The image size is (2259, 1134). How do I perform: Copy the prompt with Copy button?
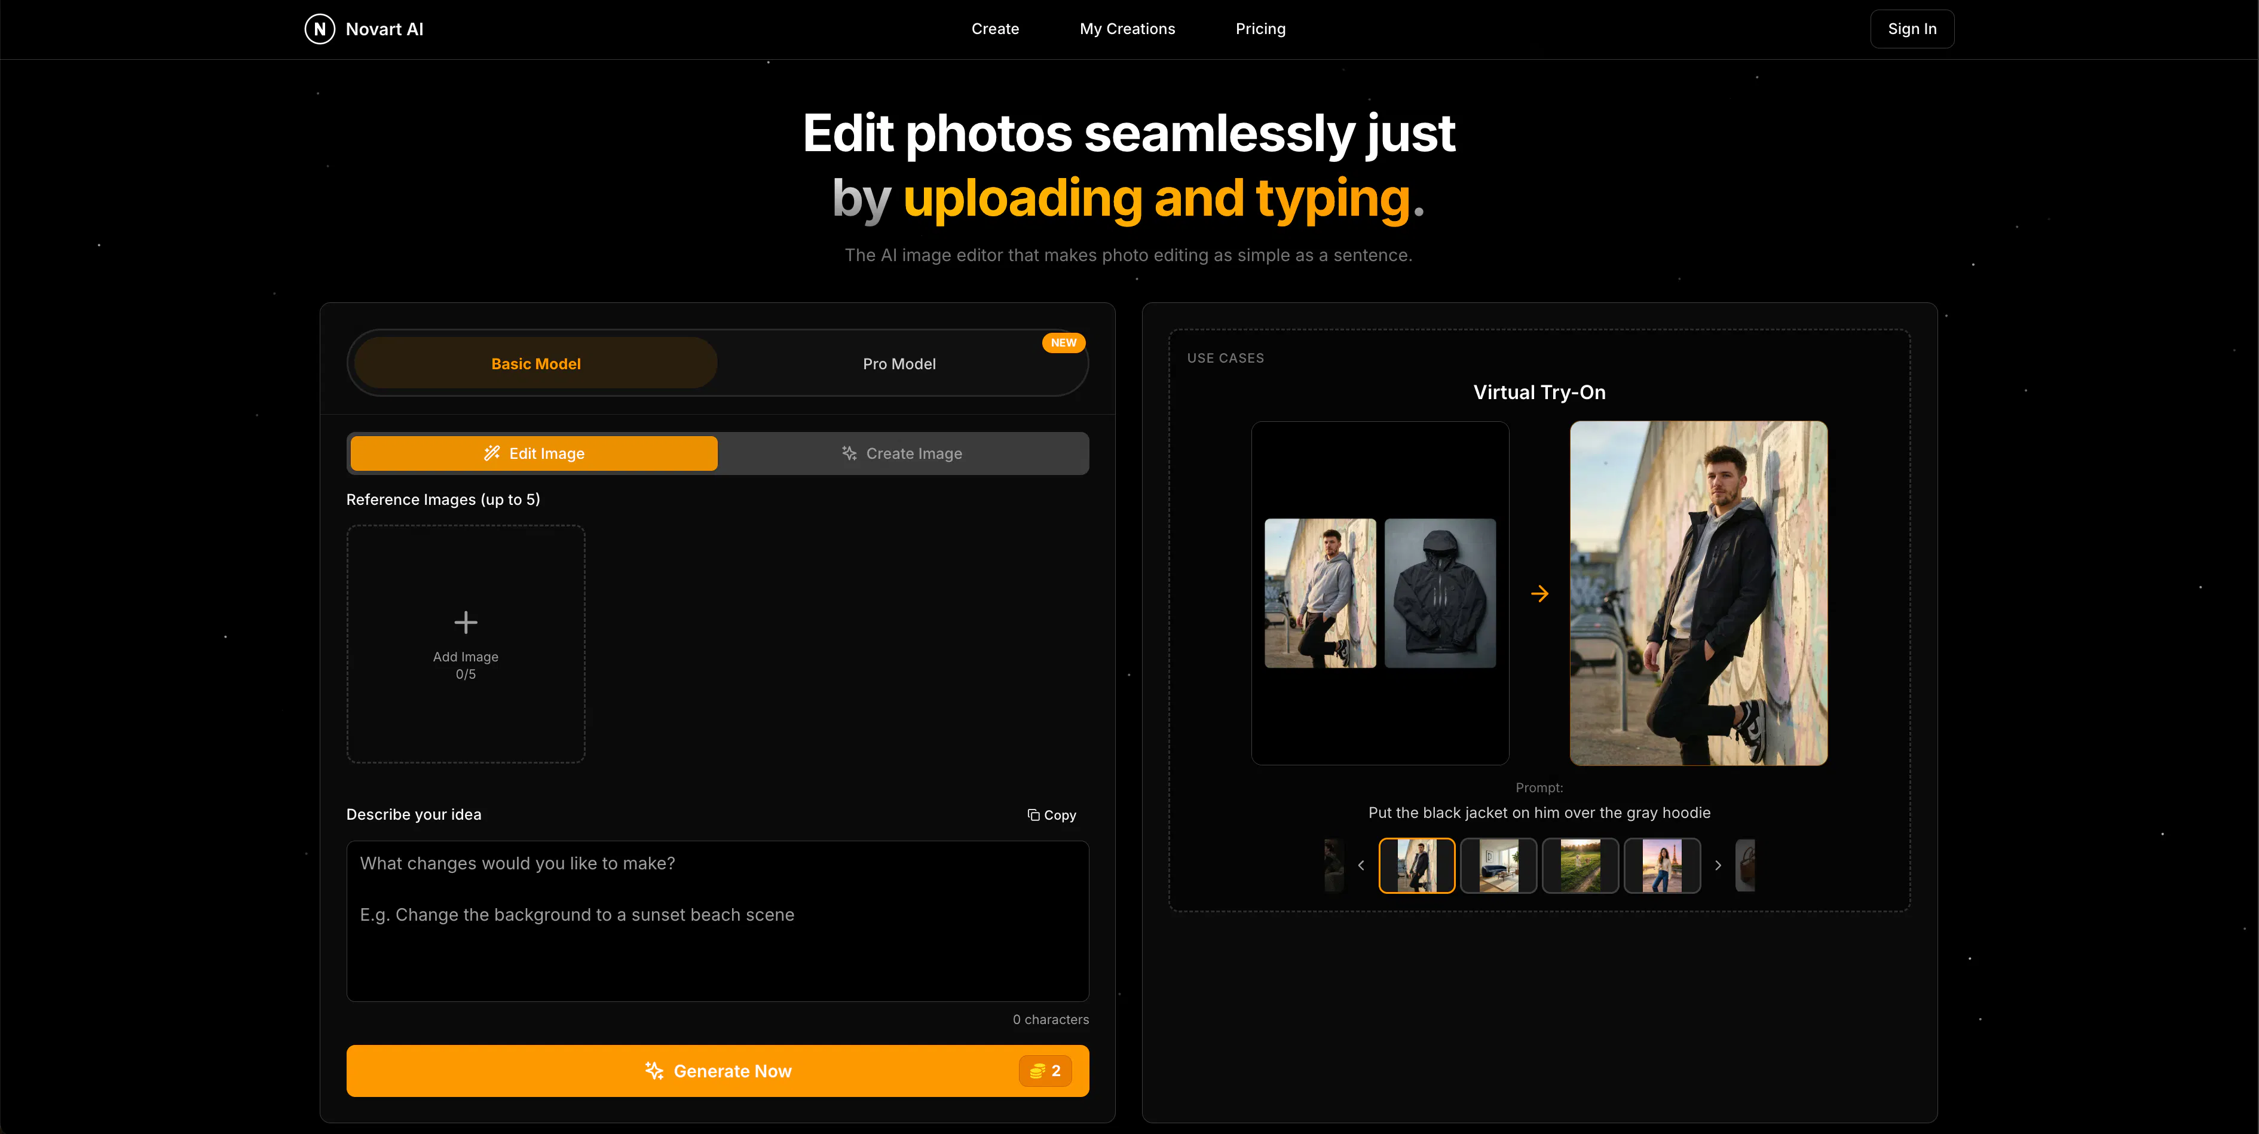(x=1051, y=815)
